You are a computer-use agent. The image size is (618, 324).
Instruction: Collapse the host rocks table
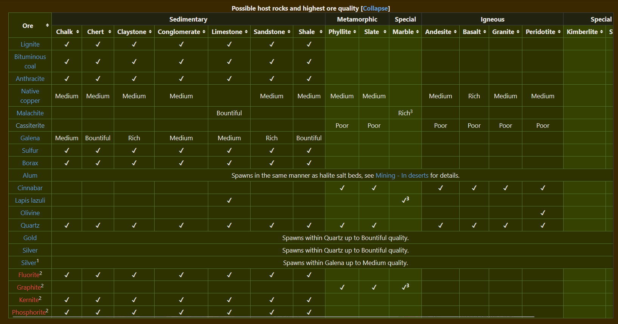pos(375,8)
